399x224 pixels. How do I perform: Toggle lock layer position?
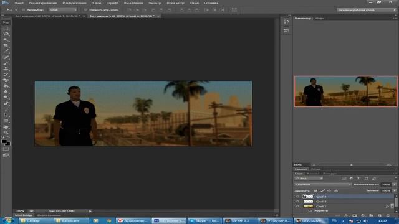point(329,191)
